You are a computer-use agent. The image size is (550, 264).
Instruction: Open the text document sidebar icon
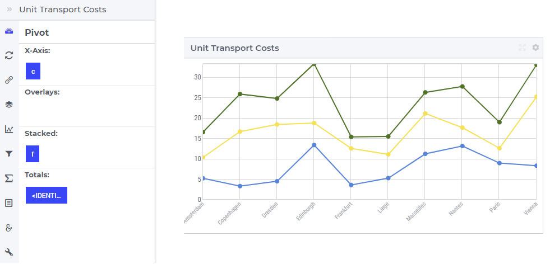(x=9, y=203)
